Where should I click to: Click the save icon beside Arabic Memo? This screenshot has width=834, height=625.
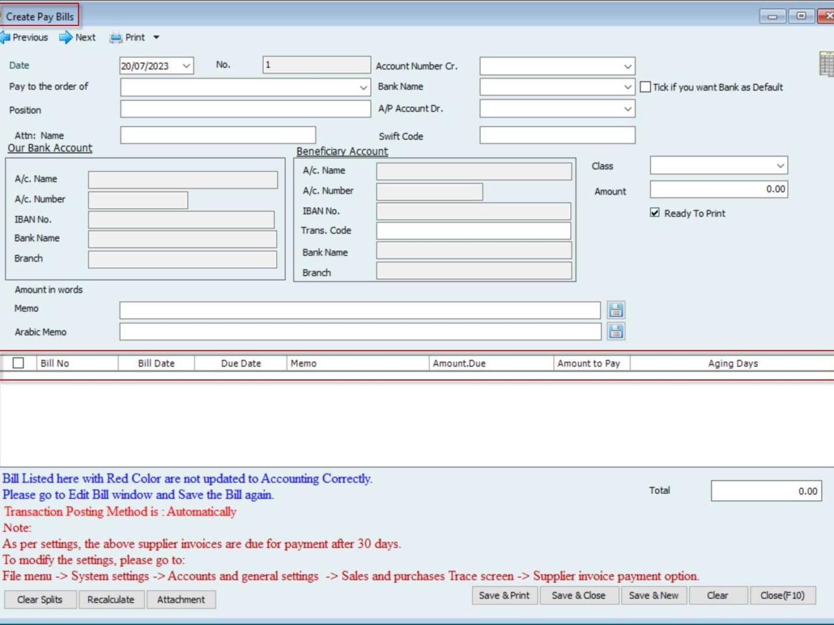coord(616,332)
